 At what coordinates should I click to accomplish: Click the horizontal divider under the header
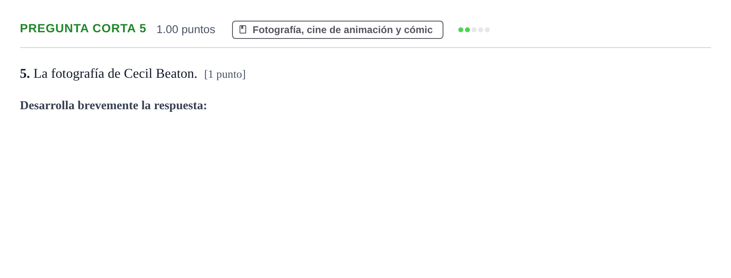click(365, 48)
